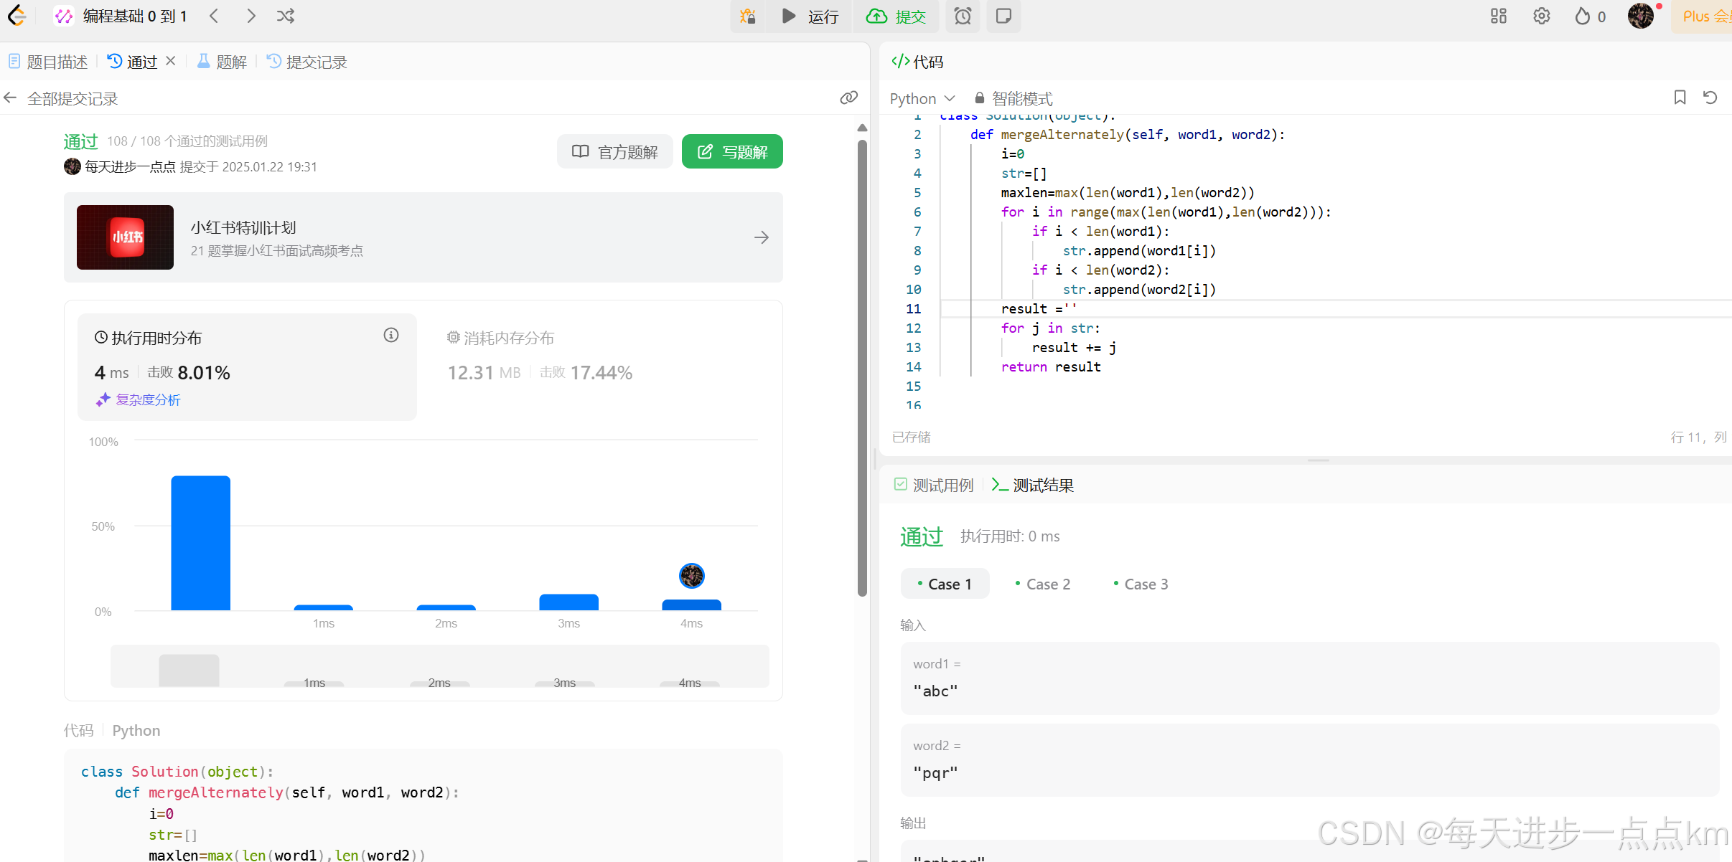Select Case 1 test case

tap(945, 584)
